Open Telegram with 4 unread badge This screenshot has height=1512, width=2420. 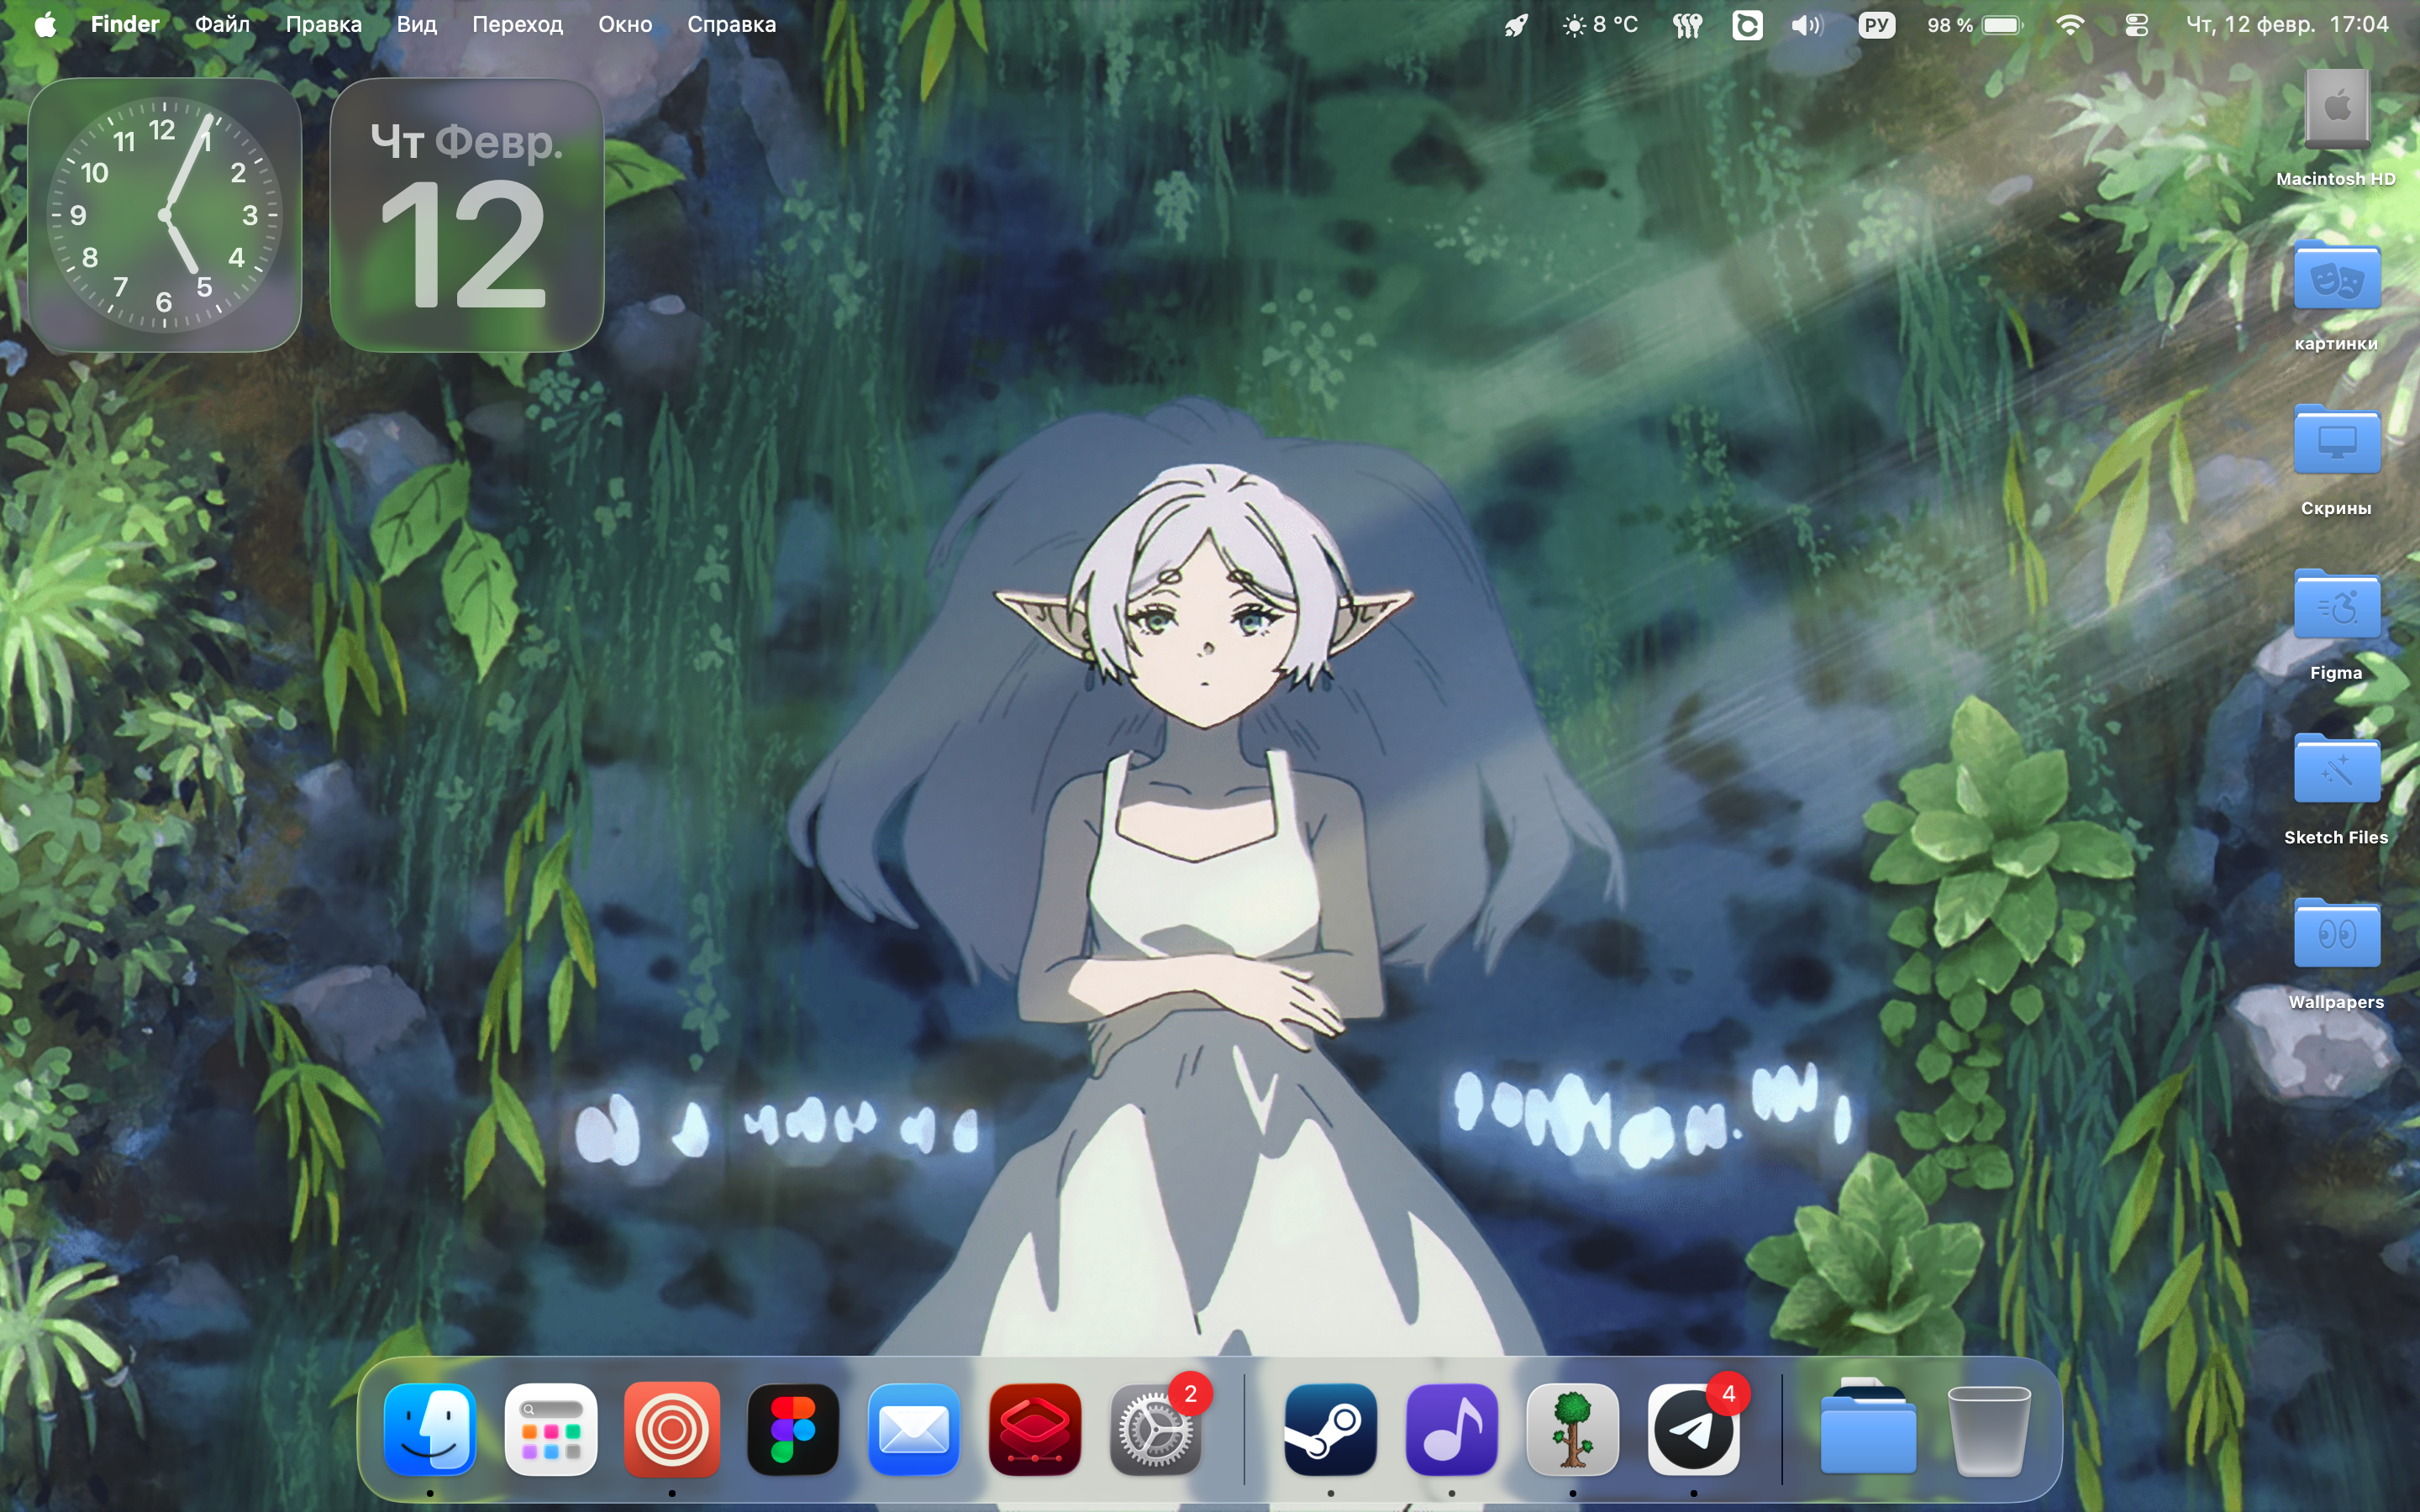(1693, 1430)
